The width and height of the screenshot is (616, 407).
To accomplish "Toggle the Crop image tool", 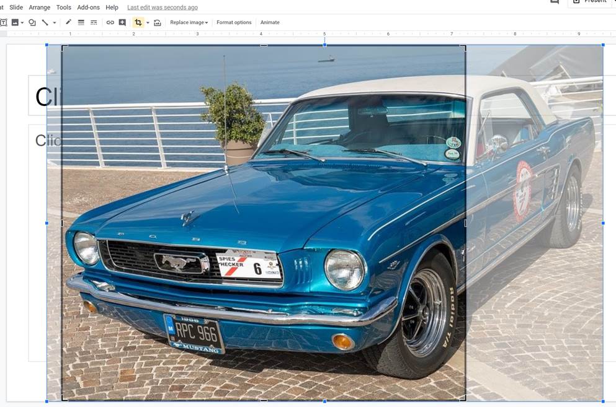I will pyautogui.click(x=138, y=22).
